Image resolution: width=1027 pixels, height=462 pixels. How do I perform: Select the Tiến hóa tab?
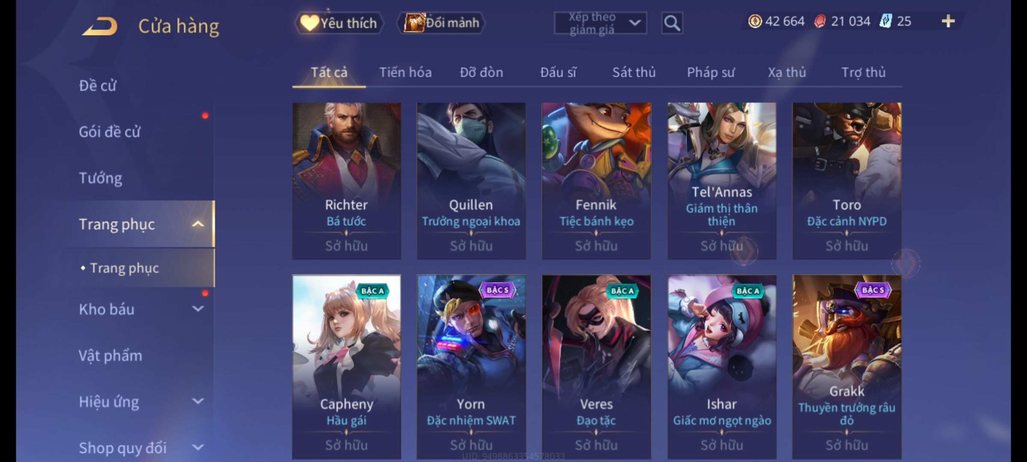pos(405,72)
